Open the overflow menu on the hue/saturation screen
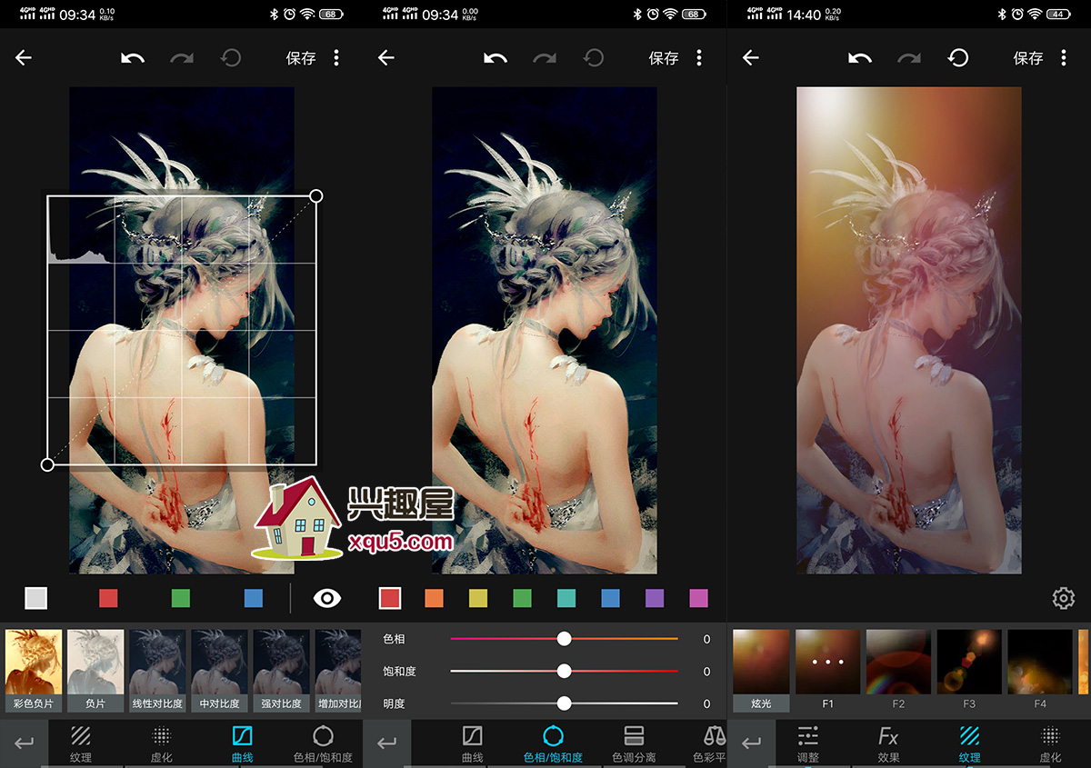This screenshot has height=768, width=1091. pyautogui.click(x=699, y=57)
